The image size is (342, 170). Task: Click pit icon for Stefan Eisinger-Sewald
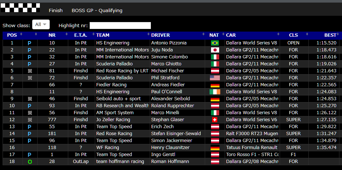click(x=30, y=134)
